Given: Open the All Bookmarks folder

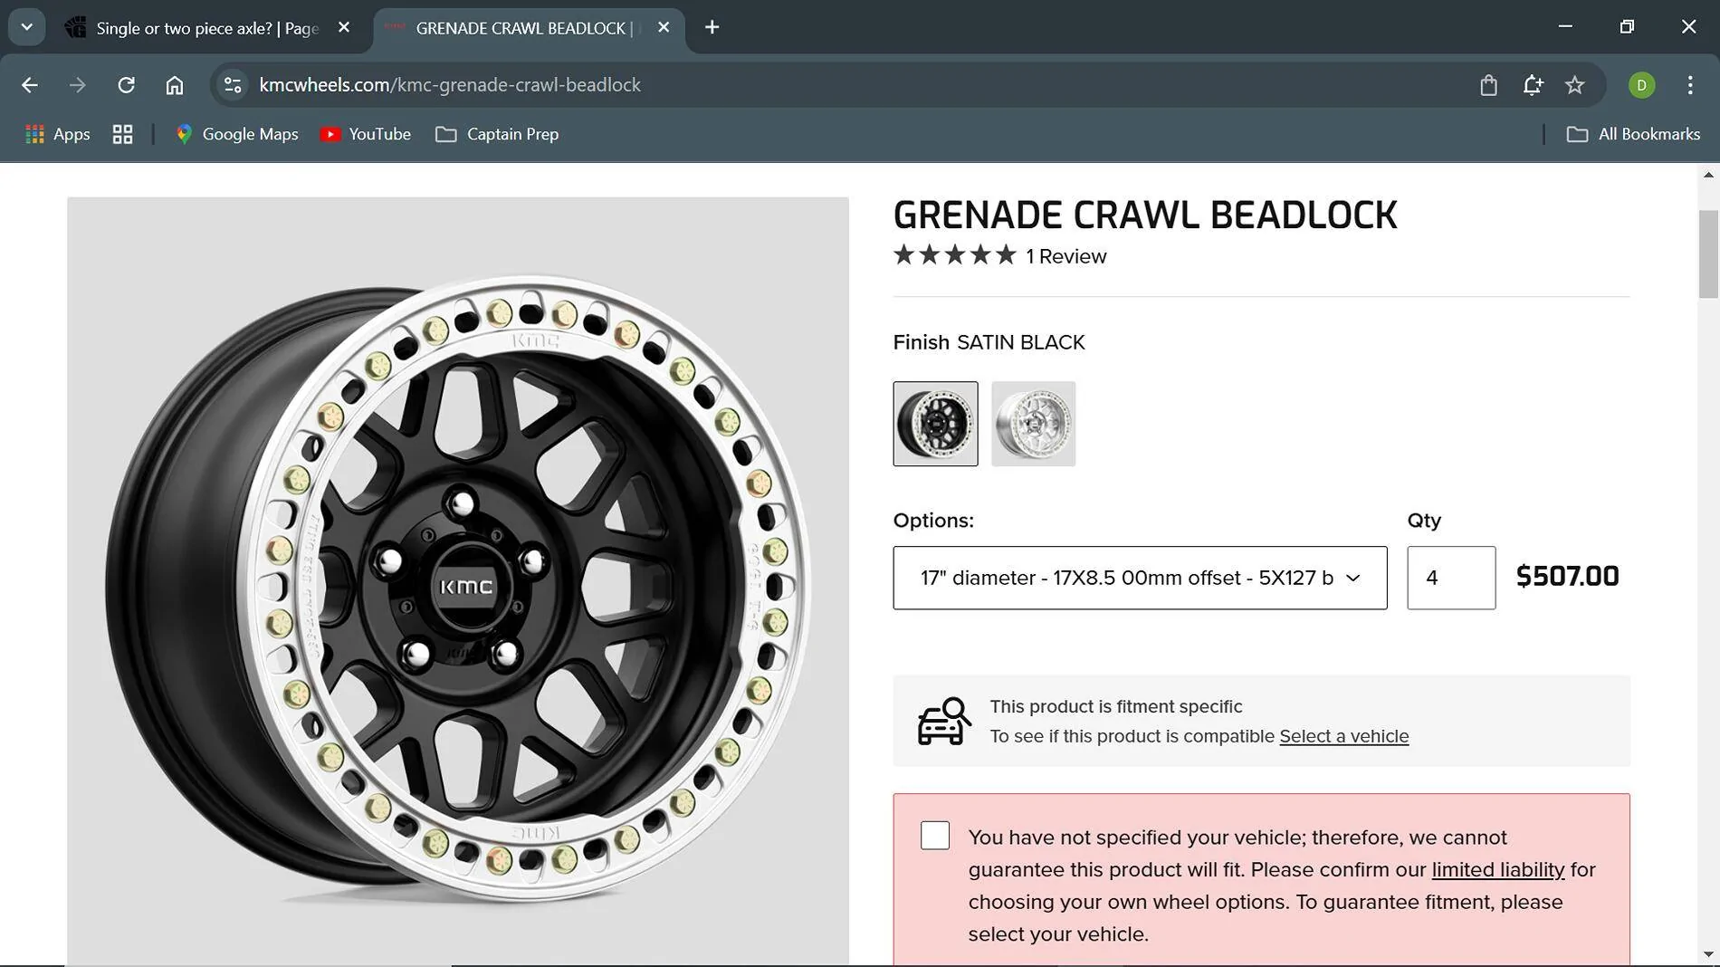Looking at the screenshot, I should point(1633,134).
